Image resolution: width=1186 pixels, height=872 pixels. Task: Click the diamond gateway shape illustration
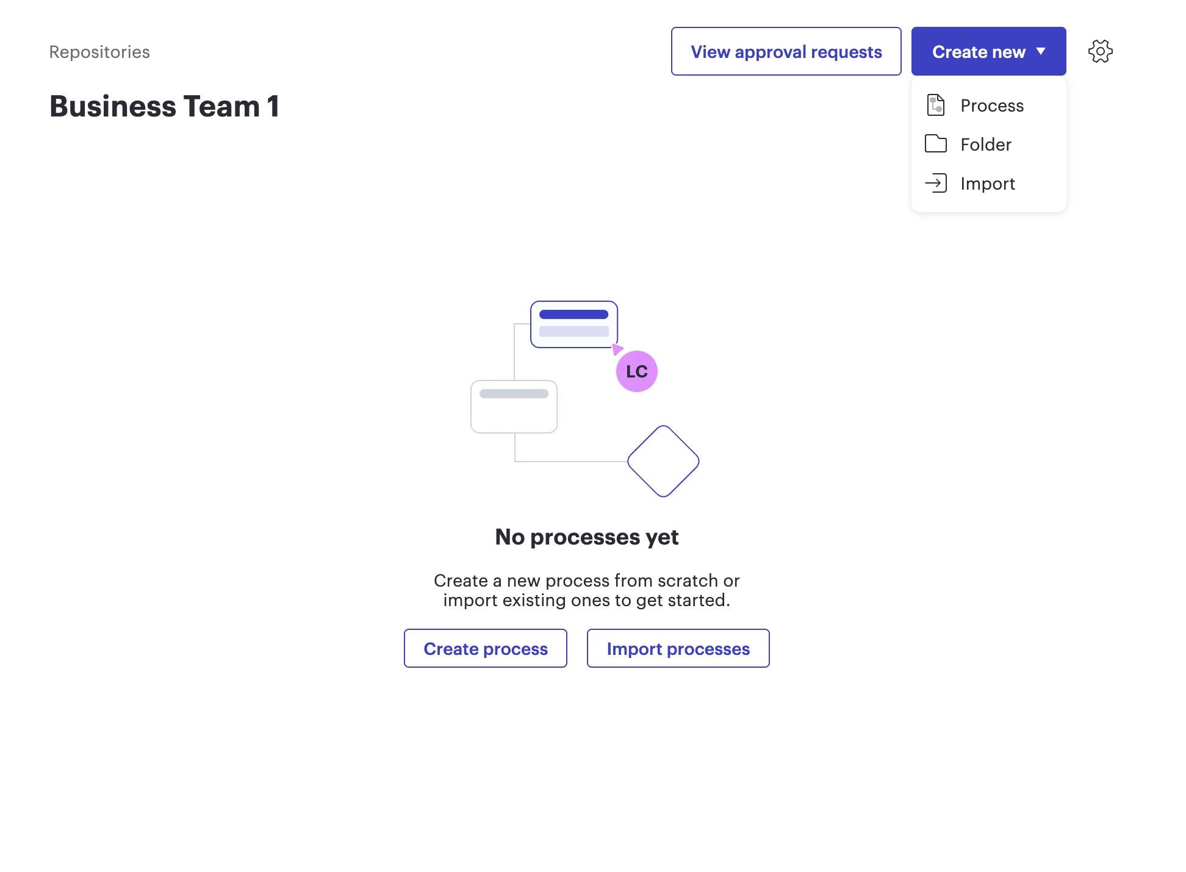tap(663, 461)
